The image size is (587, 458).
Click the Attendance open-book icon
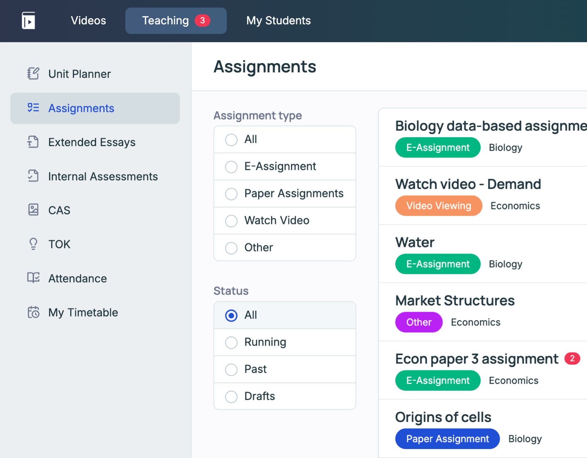coord(33,278)
